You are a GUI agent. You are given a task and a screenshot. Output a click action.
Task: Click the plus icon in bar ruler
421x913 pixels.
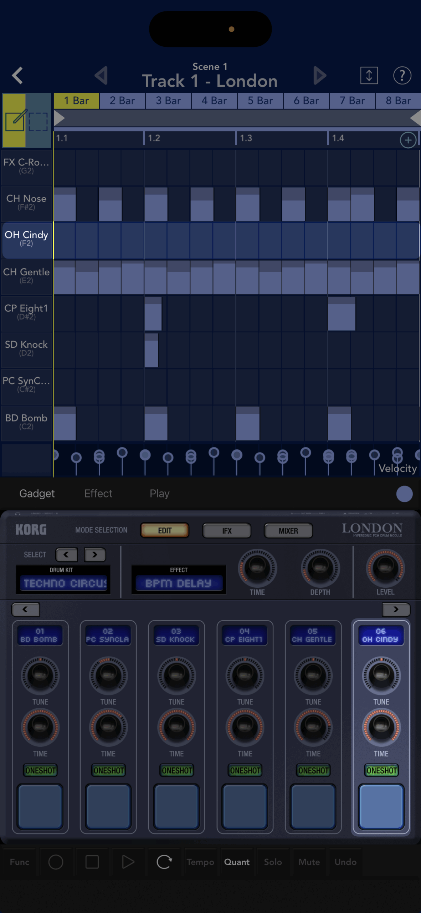coord(408,140)
